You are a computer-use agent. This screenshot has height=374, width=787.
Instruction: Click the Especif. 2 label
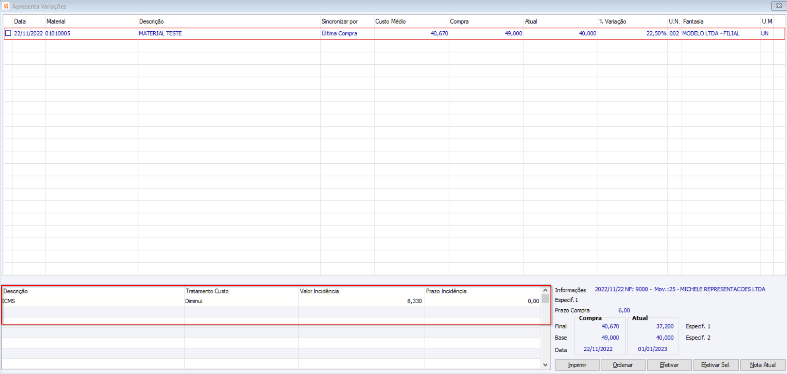coord(698,338)
